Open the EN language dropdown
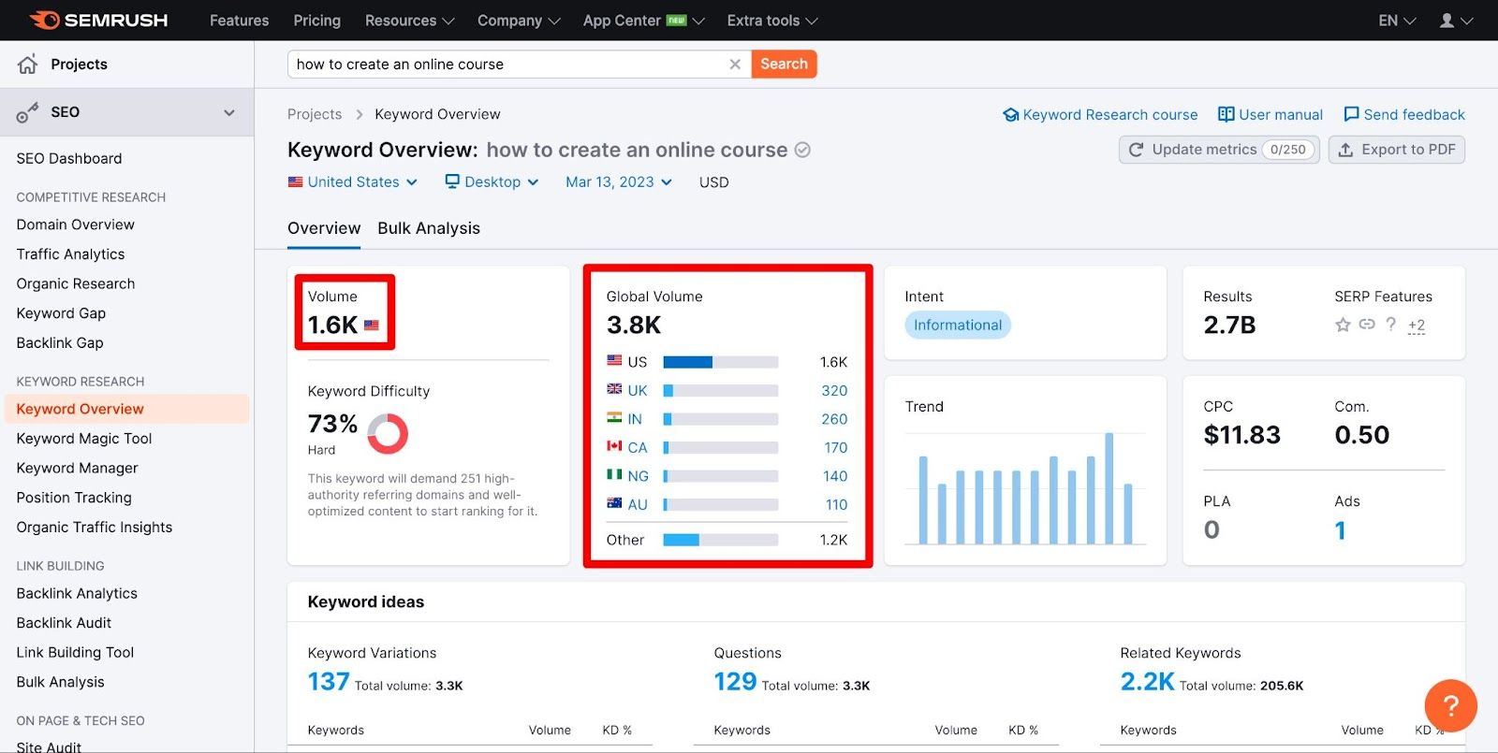Viewport: 1498px width, 753px height. tap(1397, 20)
